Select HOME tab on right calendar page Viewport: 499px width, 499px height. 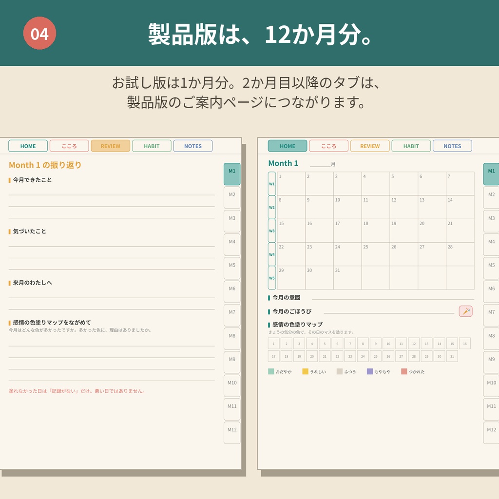coord(288,146)
